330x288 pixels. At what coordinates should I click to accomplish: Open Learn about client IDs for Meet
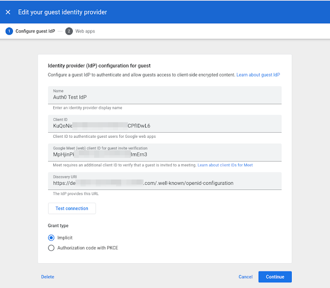(225, 165)
